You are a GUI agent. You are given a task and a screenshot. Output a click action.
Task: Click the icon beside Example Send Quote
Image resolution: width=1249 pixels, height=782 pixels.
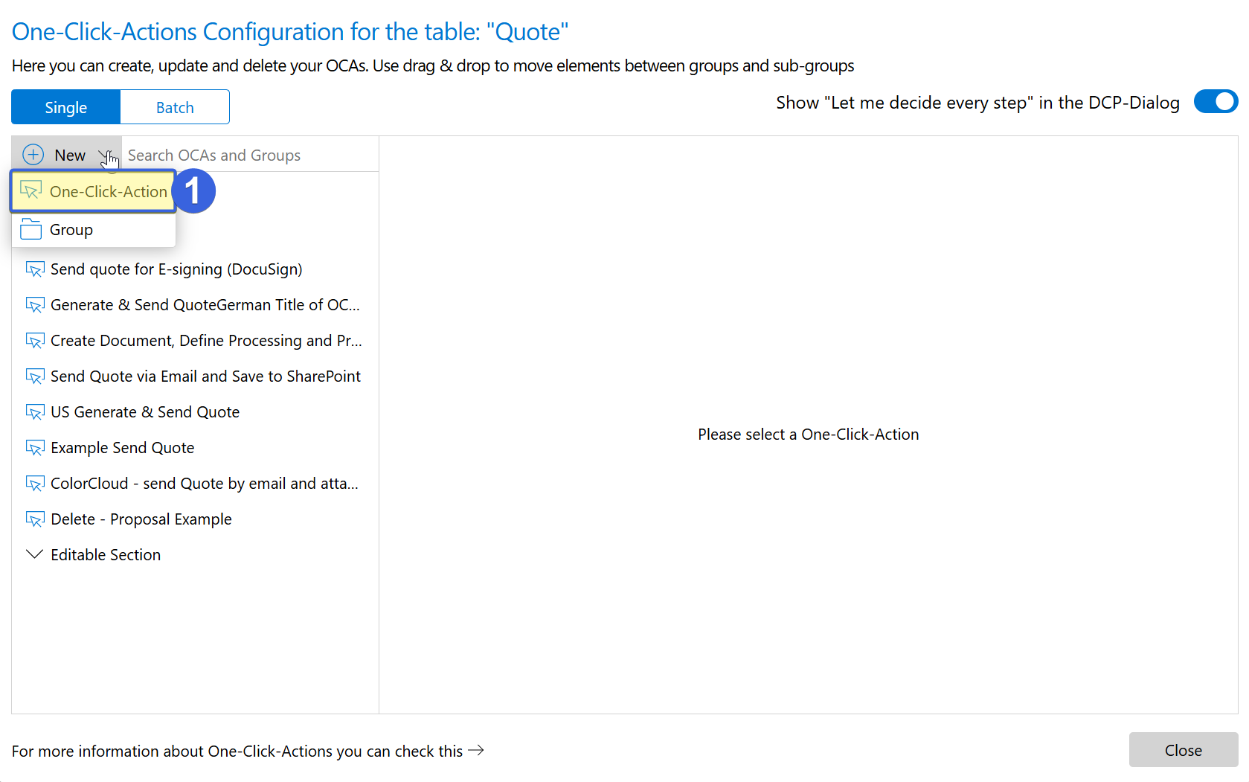pyautogui.click(x=35, y=448)
